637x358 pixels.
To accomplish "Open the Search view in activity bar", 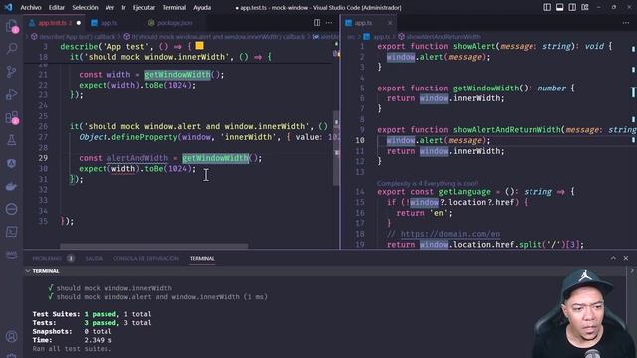I will (11, 49).
